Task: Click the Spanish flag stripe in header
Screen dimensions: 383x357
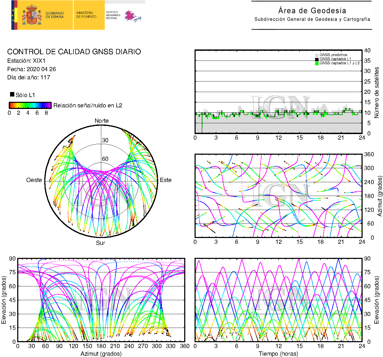Action: 14,15
